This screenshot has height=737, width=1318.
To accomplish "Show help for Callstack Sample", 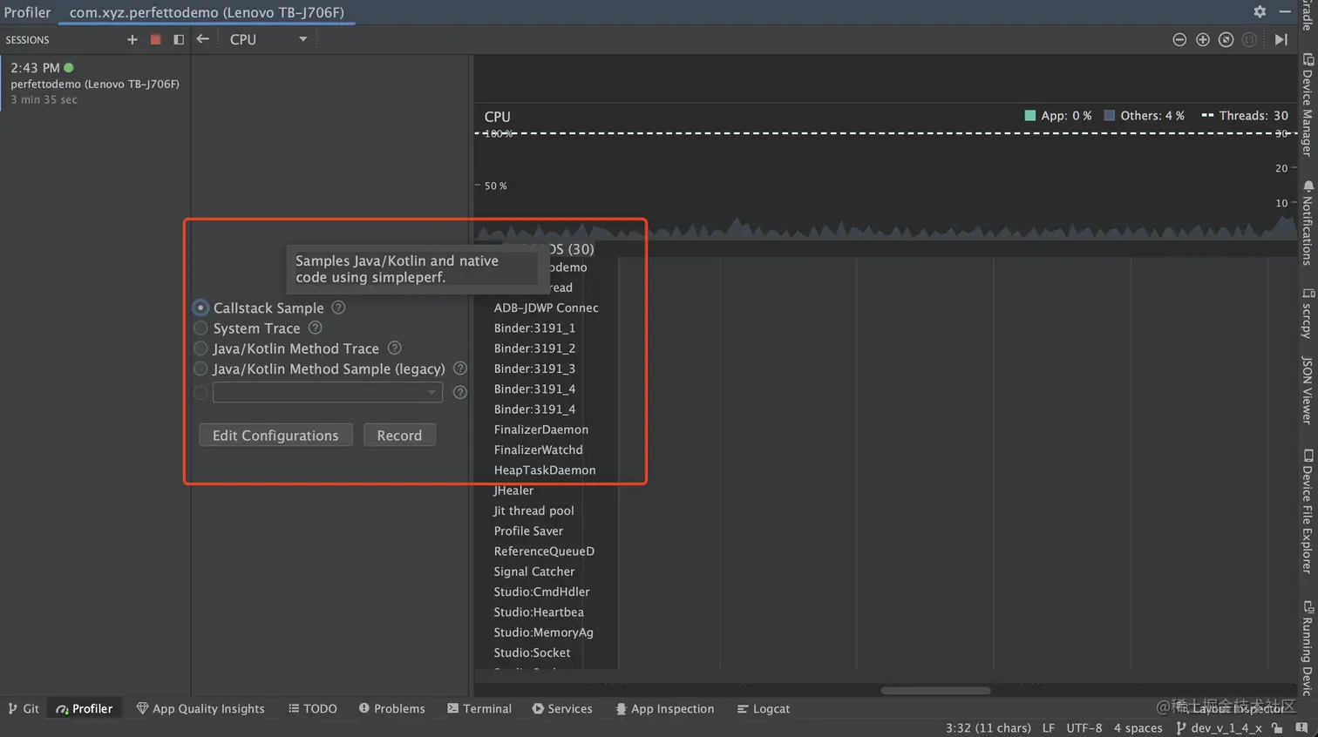I will point(338,308).
